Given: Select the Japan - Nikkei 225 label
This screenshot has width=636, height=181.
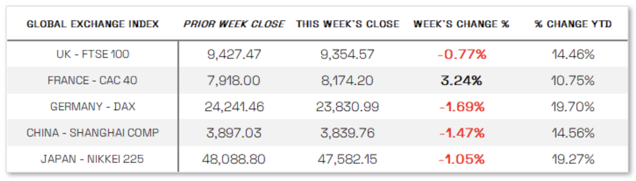Looking at the screenshot, I should pyautogui.click(x=92, y=159).
